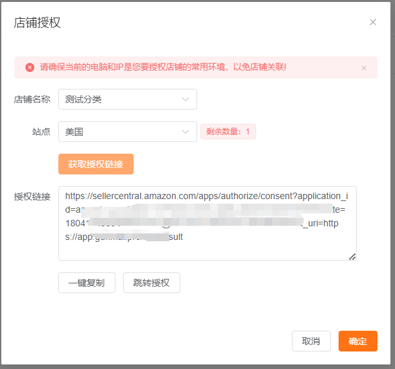395x369 pixels.
Task: Close the 店铺授权 dialog with the X icon
Action: pos(373,22)
